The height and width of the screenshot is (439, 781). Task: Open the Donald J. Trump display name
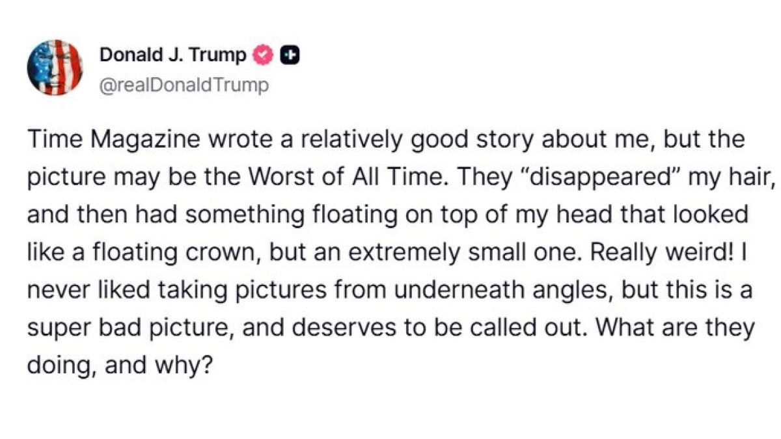[x=172, y=56]
